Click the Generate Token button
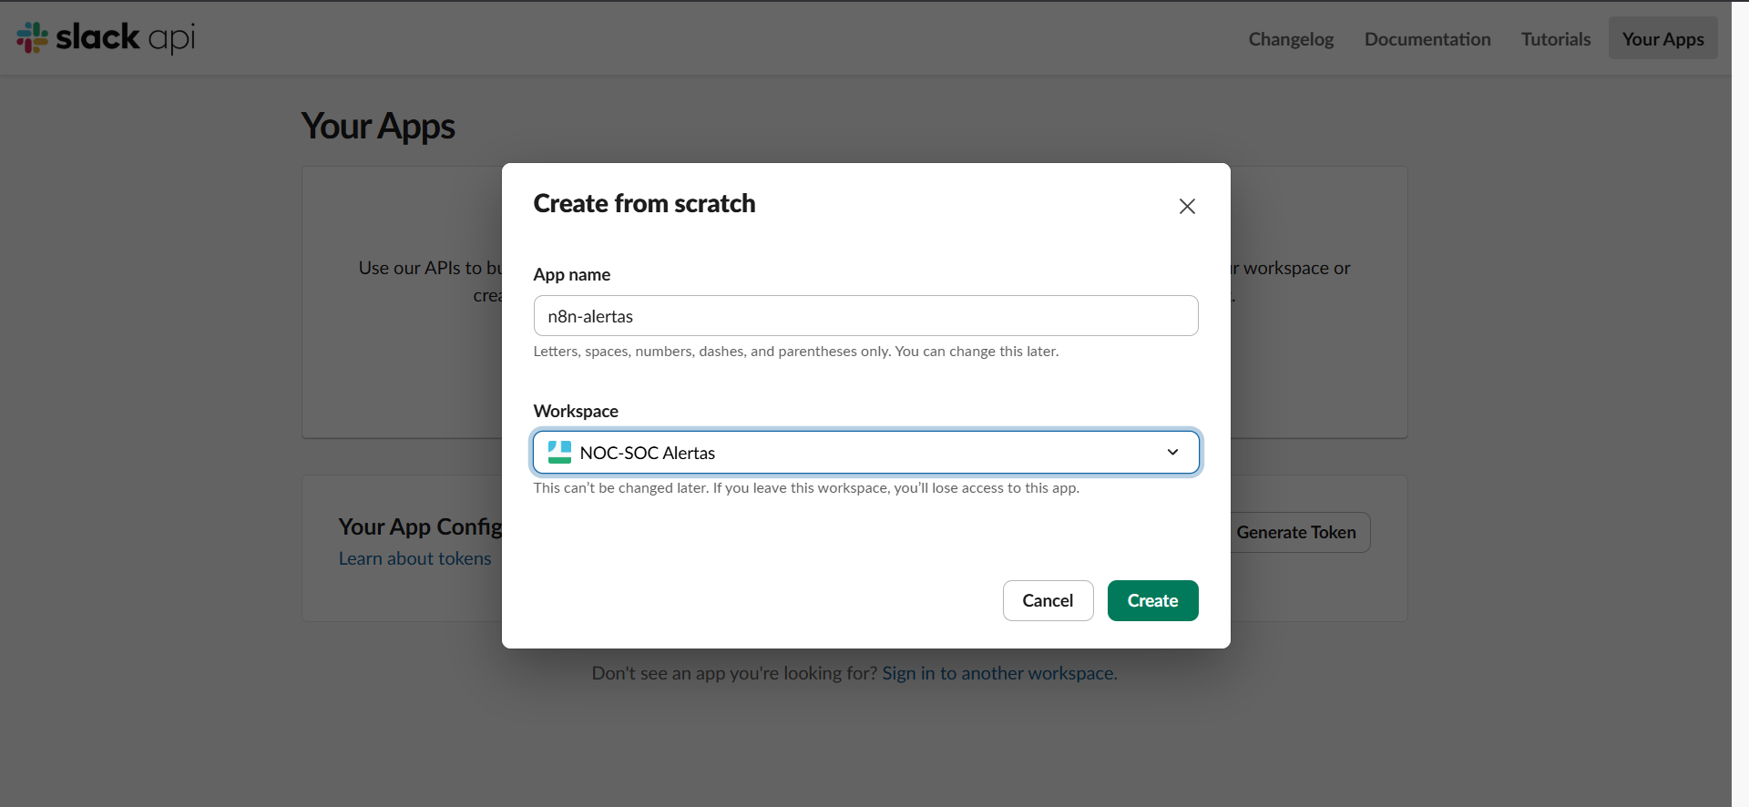The image size is (1749, 807). [x=1296, y=533]
